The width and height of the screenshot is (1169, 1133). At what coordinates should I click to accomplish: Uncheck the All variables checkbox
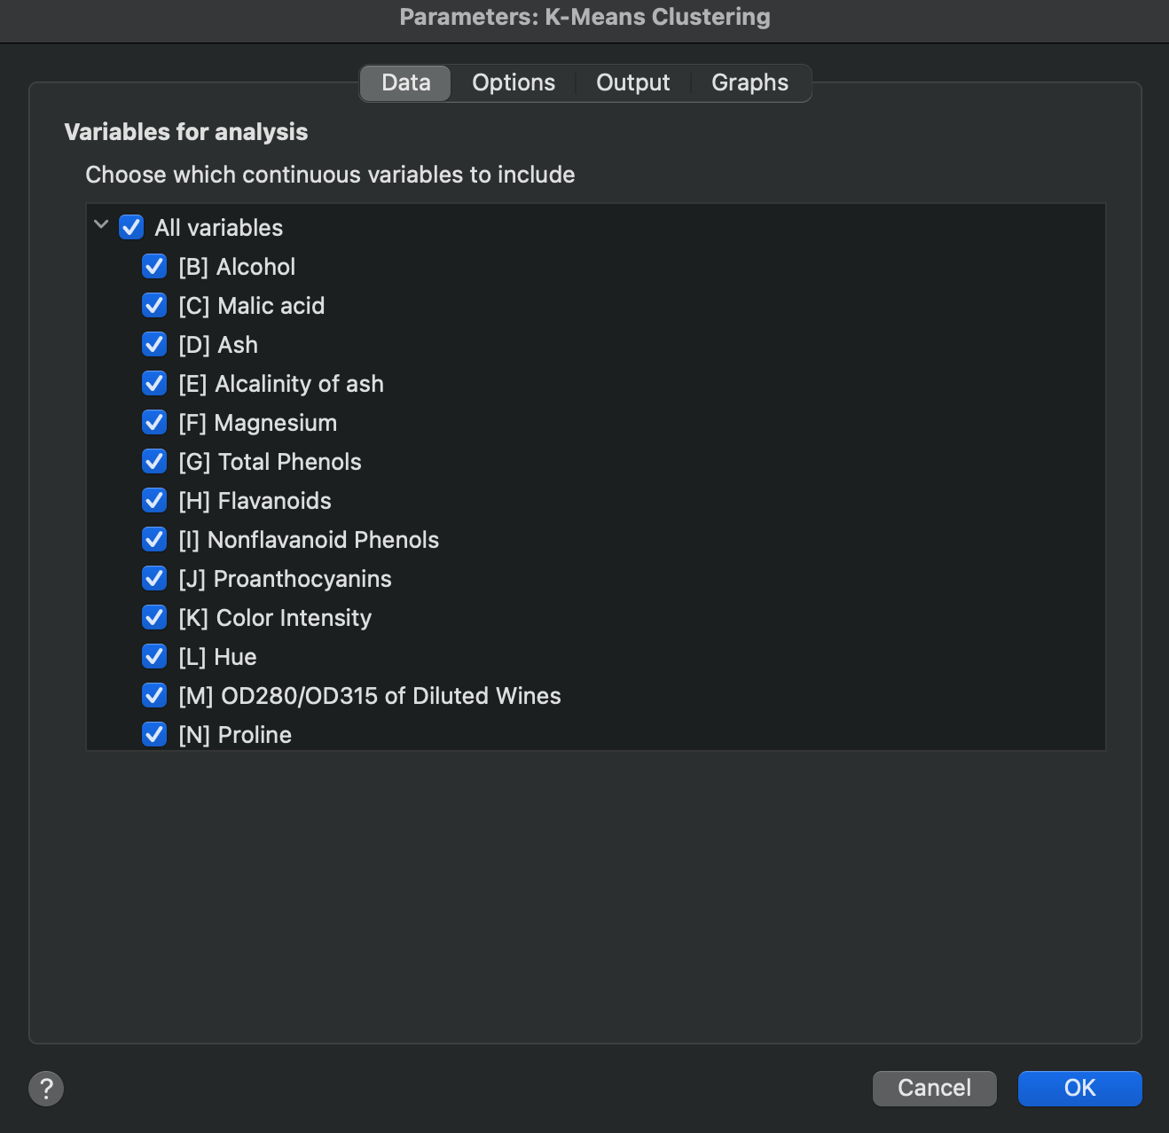click(131, 227)
